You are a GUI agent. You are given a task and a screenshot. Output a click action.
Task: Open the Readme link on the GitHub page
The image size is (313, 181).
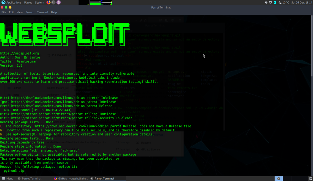(x=146, y=143)
